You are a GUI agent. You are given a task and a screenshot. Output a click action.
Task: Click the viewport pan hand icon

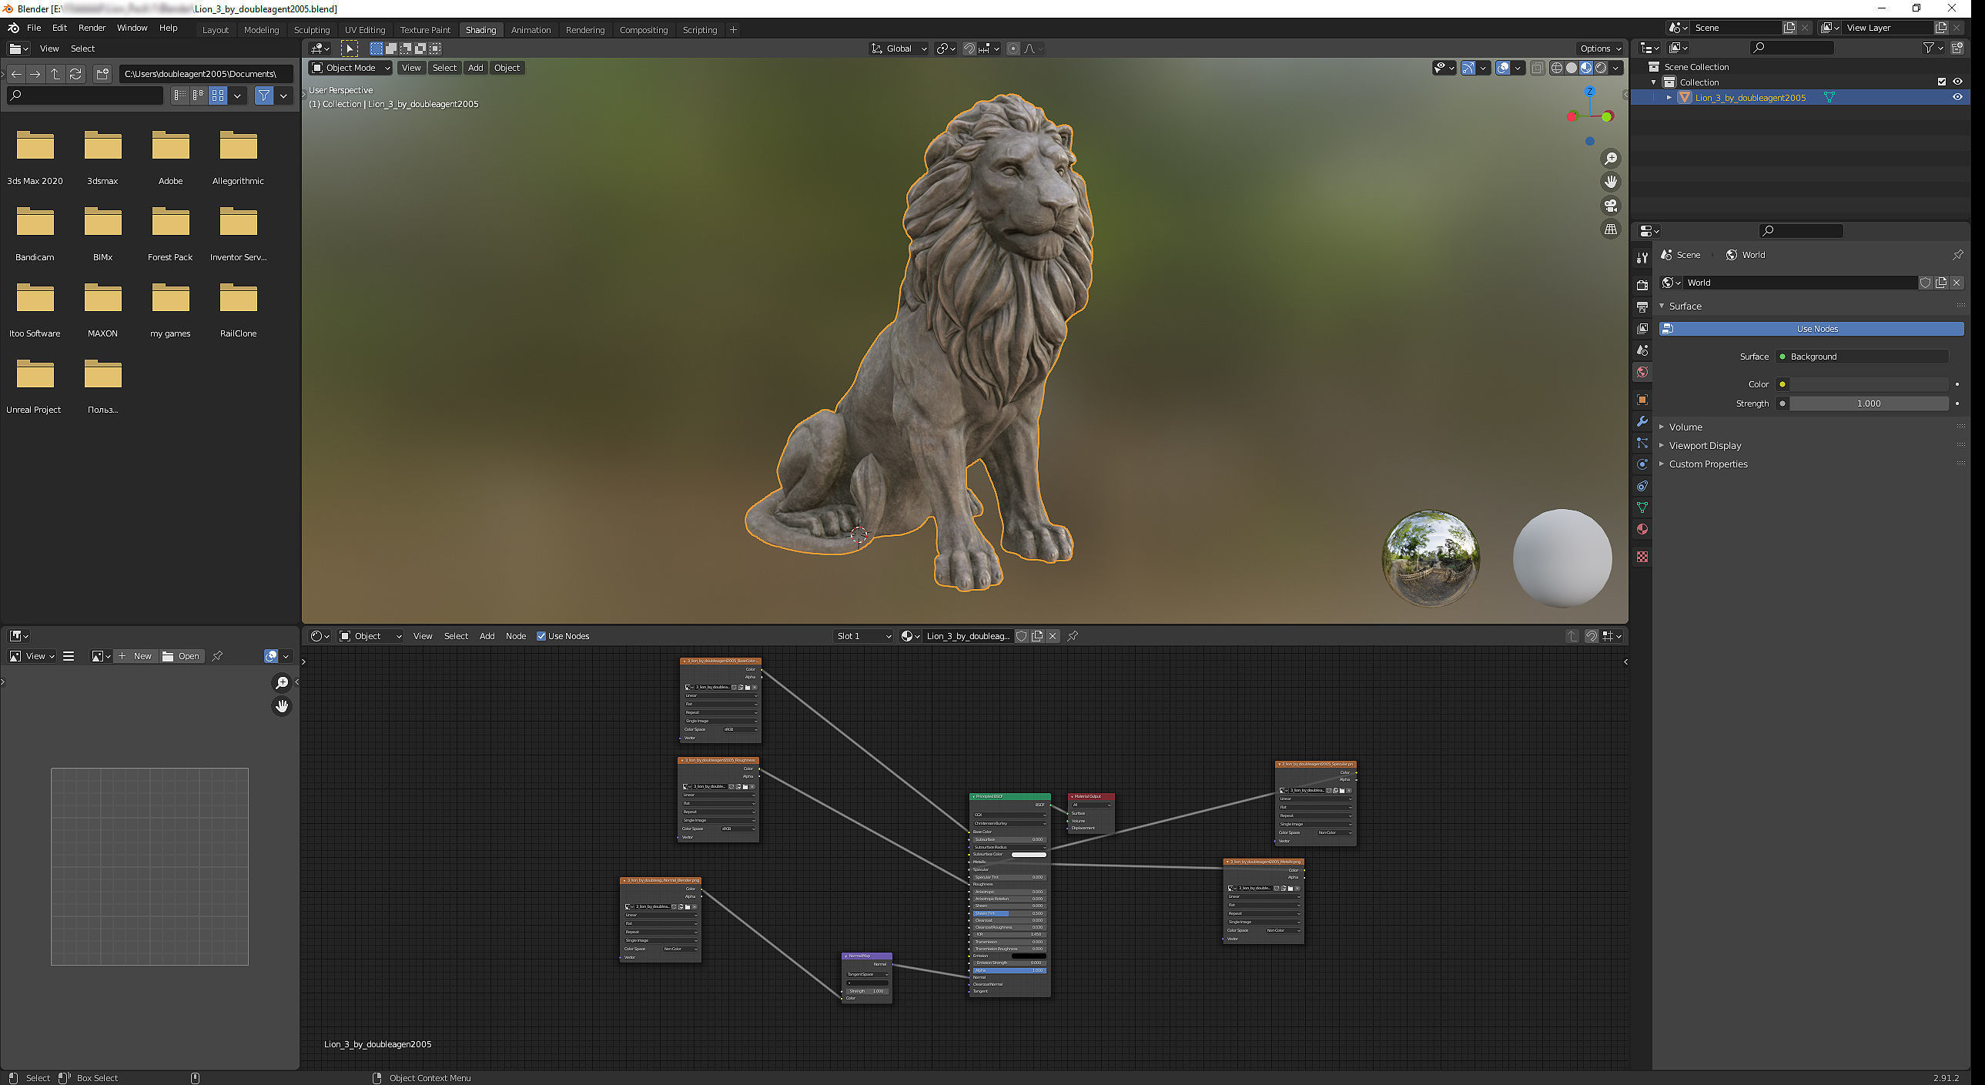coord(1611,182)
